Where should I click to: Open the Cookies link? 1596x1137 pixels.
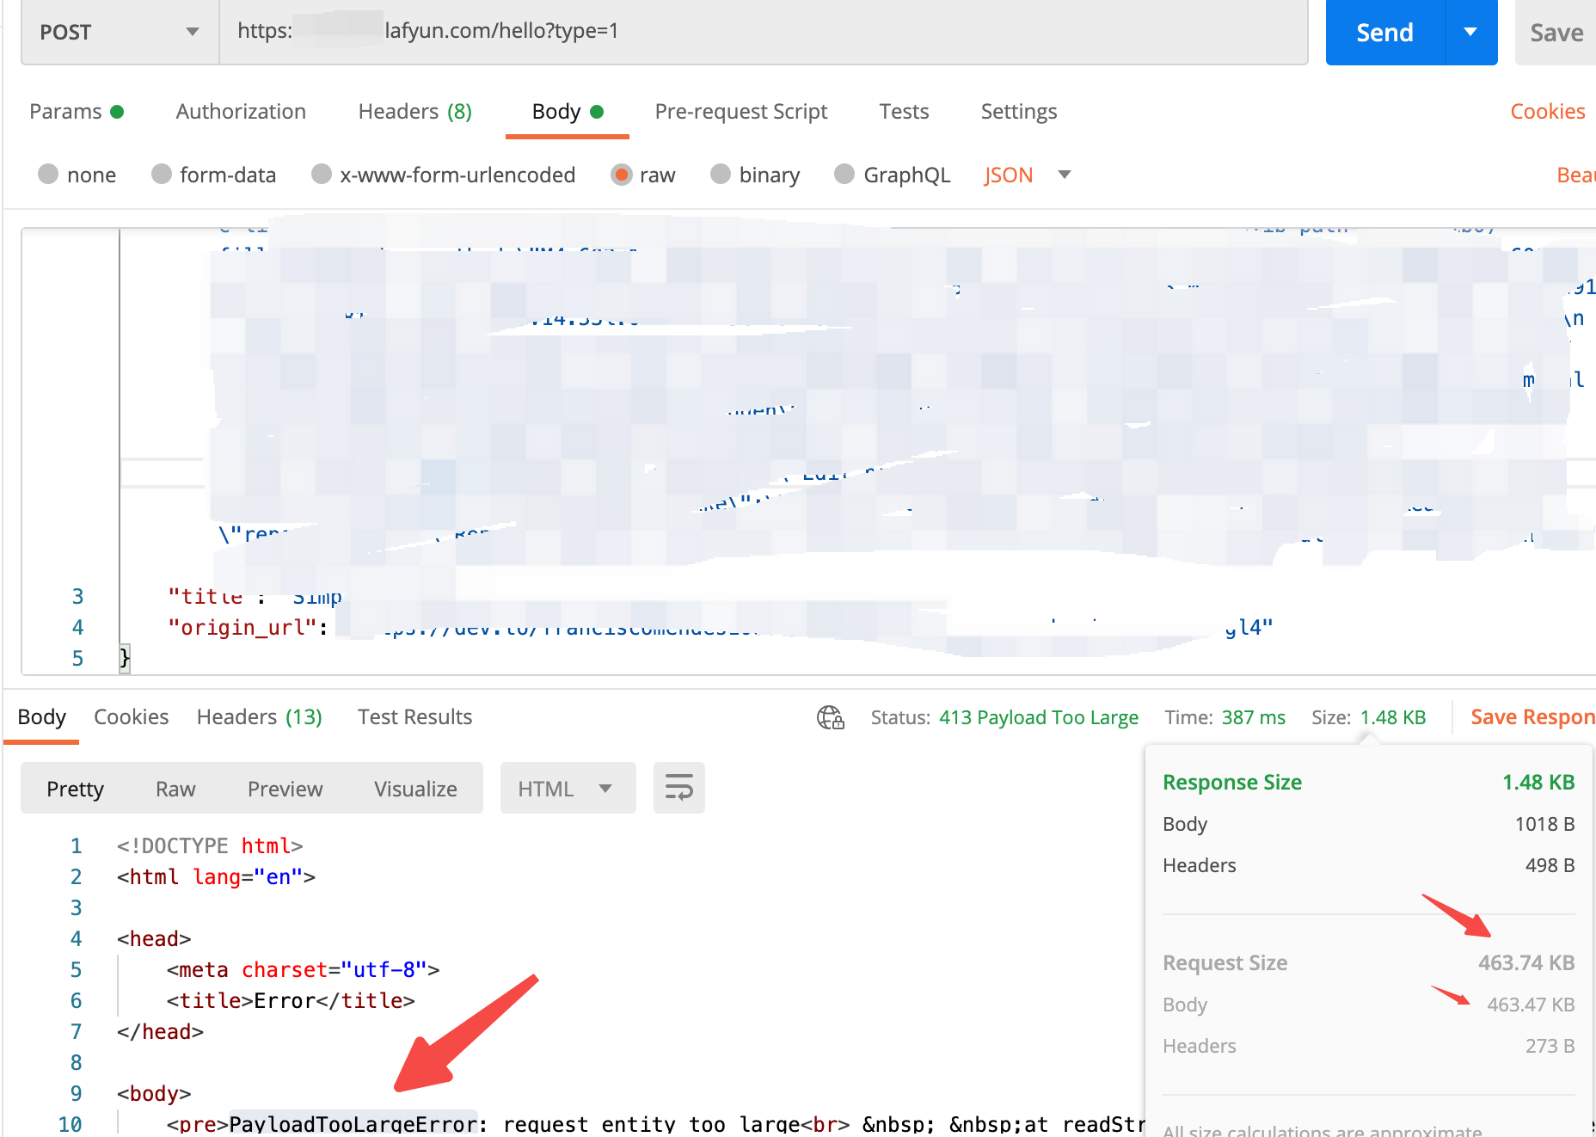click(x=1548, y=112)
